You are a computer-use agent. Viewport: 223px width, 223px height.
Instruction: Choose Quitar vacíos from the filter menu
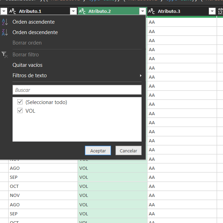27,65
